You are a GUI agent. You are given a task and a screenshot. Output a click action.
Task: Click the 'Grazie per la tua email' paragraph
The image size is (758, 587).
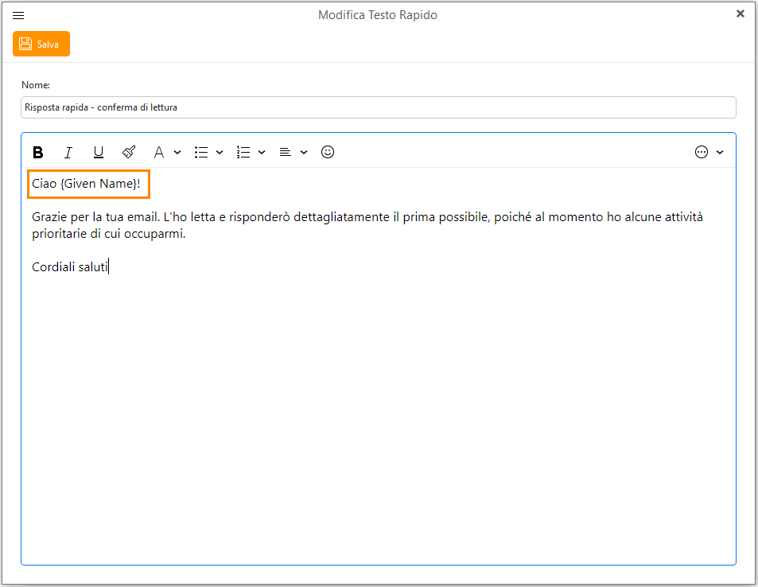(367, 225)
